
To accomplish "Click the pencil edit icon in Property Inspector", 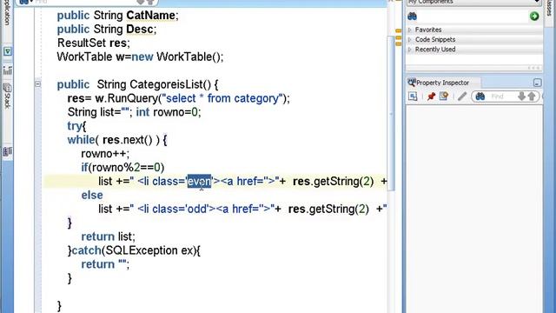I will coord(462,97).
